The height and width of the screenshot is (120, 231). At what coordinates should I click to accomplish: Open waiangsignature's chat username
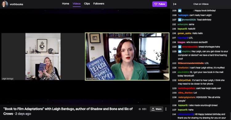tap(187, 97)
